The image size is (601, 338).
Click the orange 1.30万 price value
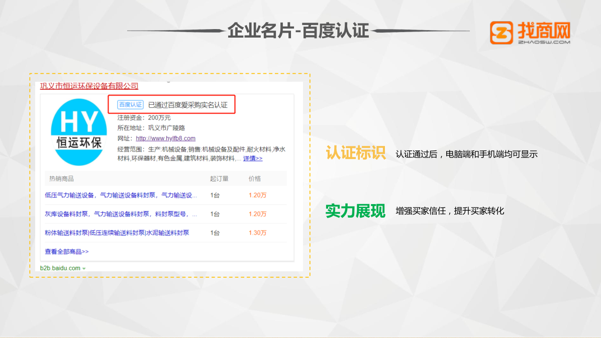click(258, 233)
